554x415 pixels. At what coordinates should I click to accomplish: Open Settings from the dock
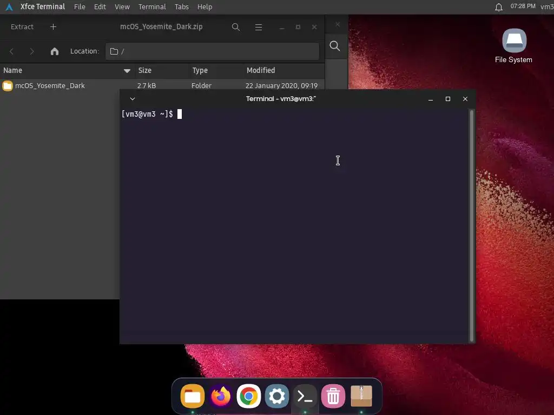tap(277, 396)
